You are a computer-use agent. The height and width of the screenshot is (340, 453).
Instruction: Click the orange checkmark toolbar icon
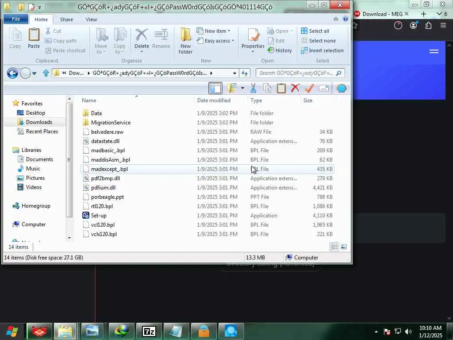pyautogui.click(x=309, y=89)
